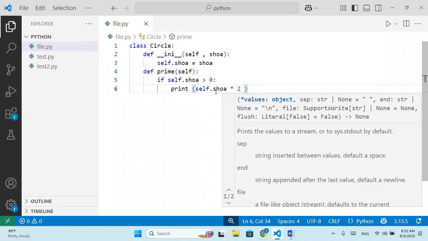Open test2.py in the Explorer
This screenshot has width=428, height=241.
point(47,67)
